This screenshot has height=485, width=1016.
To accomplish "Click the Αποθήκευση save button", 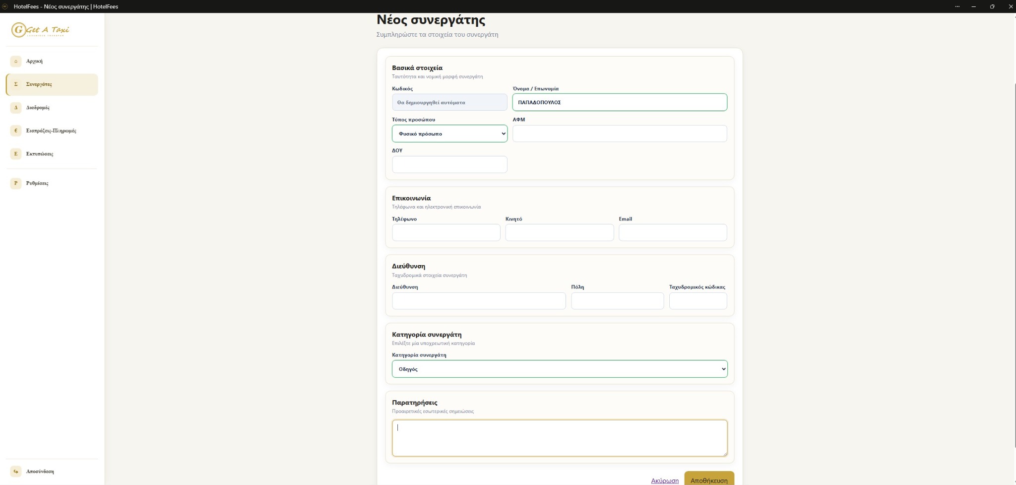I will pos(709,479).
